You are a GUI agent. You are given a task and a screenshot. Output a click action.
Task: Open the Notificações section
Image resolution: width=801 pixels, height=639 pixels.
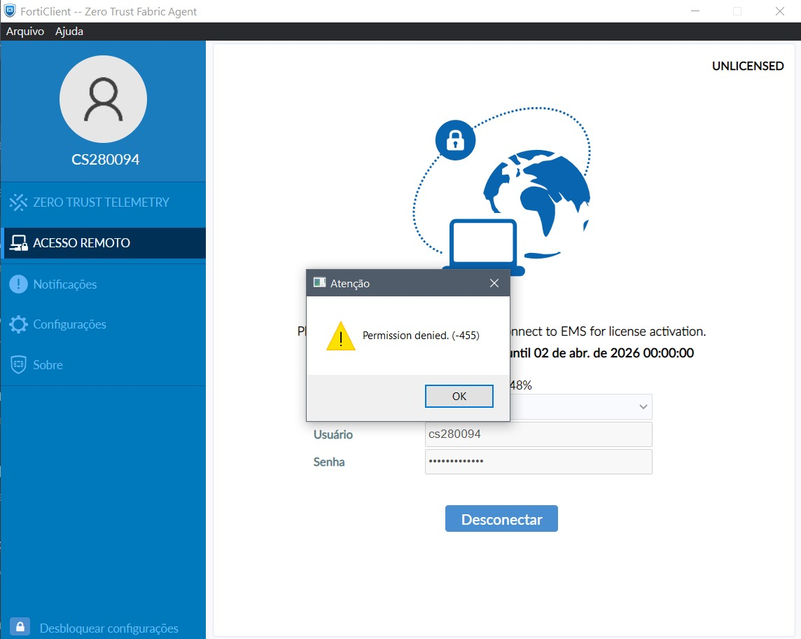coord(103,284)
